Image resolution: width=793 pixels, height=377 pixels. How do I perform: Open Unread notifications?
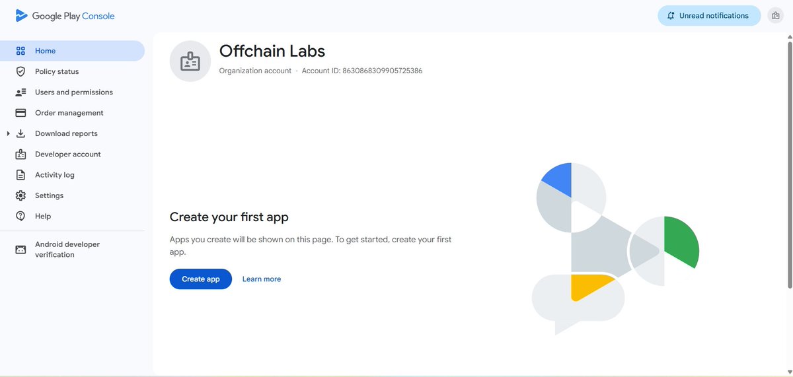pyautogui.click(x=710, y=16)
